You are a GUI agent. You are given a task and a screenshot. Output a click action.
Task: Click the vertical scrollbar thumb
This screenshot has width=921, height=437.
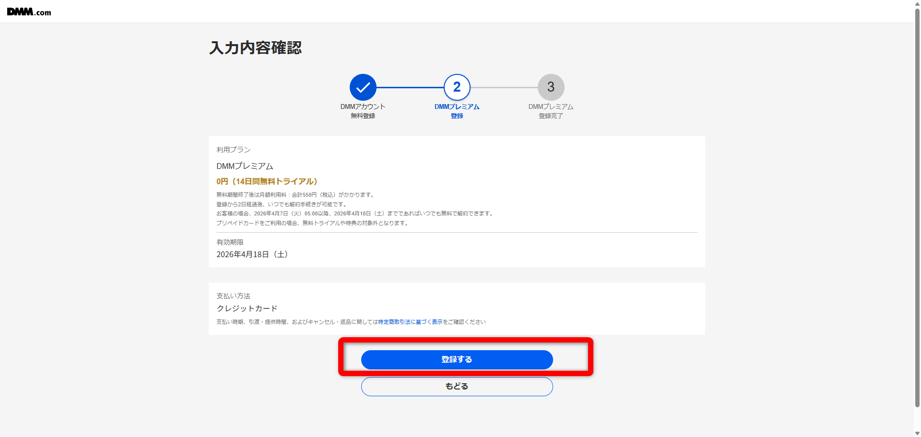click(917, 206)
